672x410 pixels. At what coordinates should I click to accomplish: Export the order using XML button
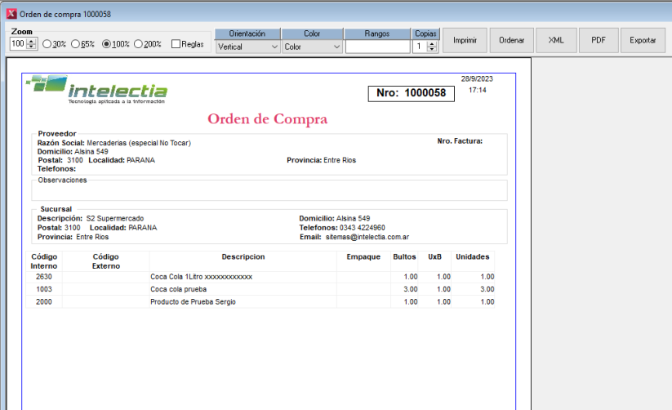pos(556,40)
